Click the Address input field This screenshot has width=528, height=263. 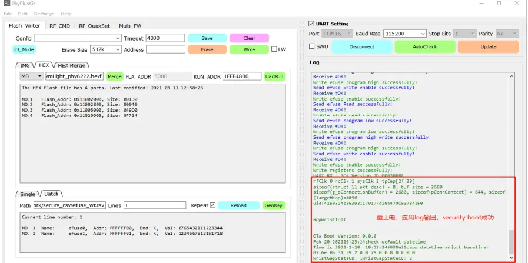pyautogui.click(x=165, y=49)
